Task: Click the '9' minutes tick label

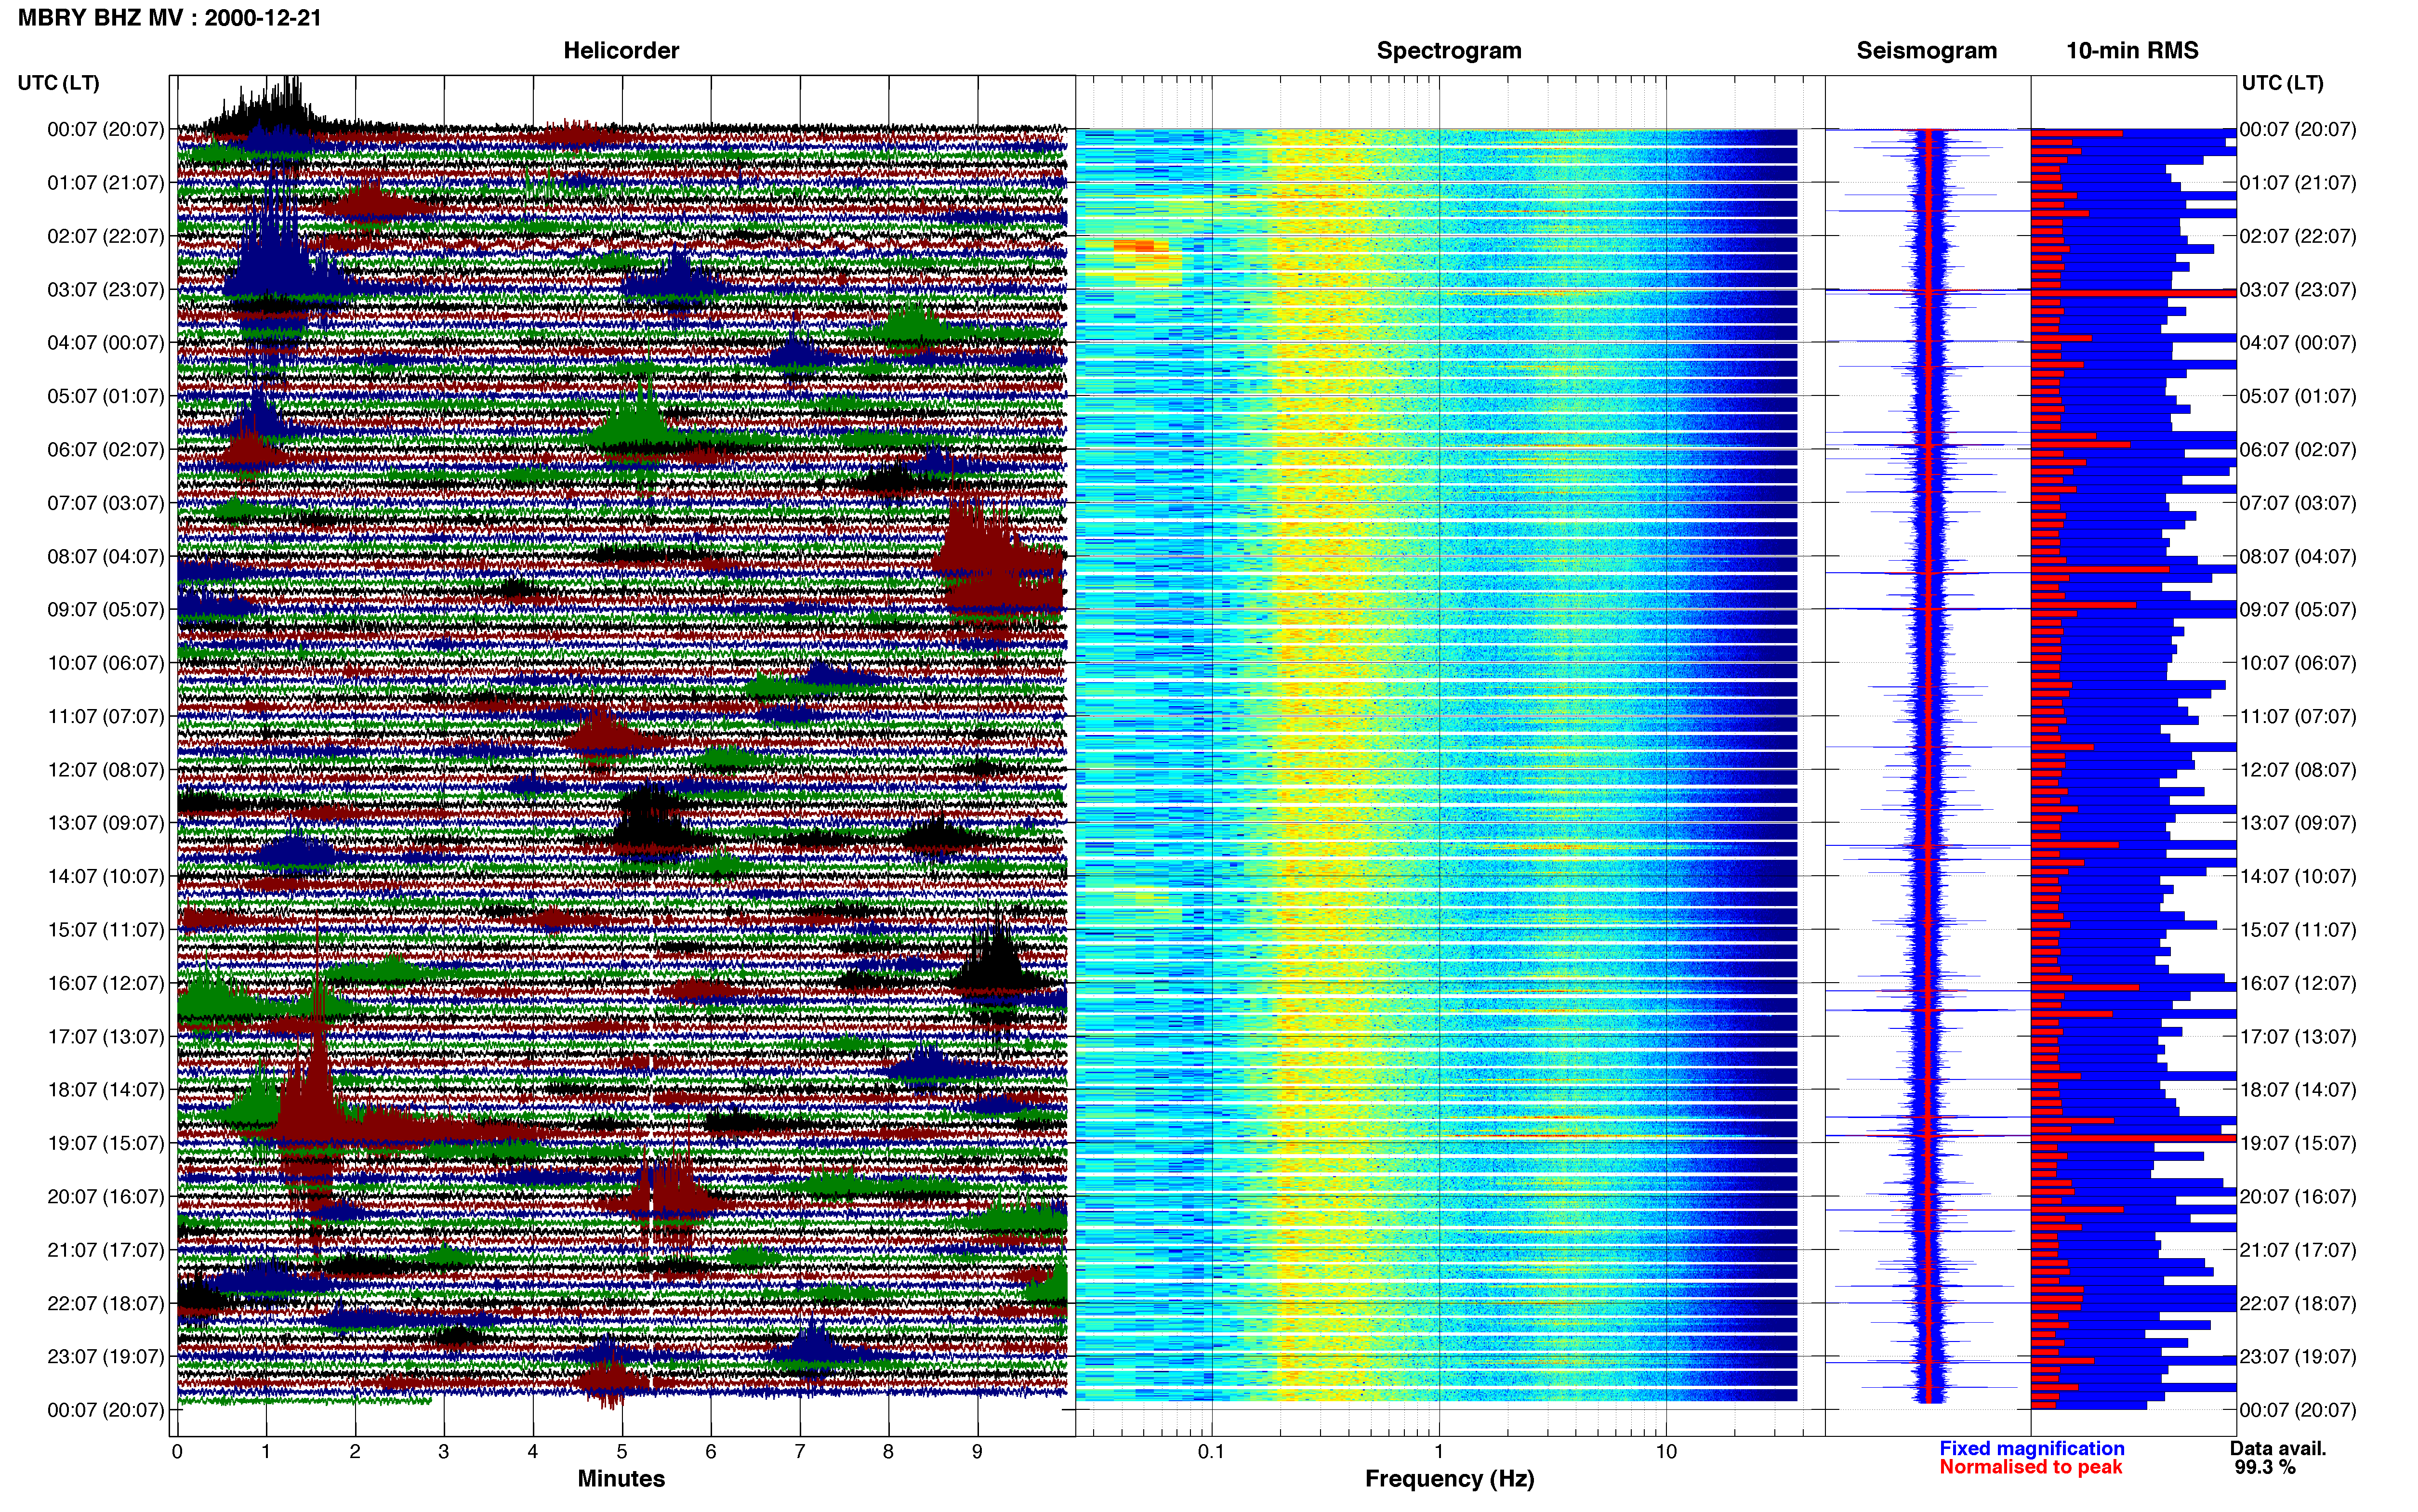Action: tap(977, 1452)
